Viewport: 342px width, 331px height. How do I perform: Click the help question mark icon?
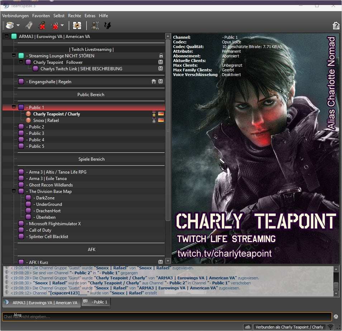336,25
